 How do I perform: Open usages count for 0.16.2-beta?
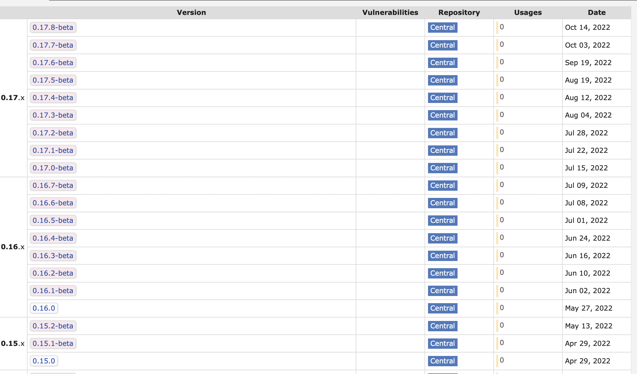502,272
